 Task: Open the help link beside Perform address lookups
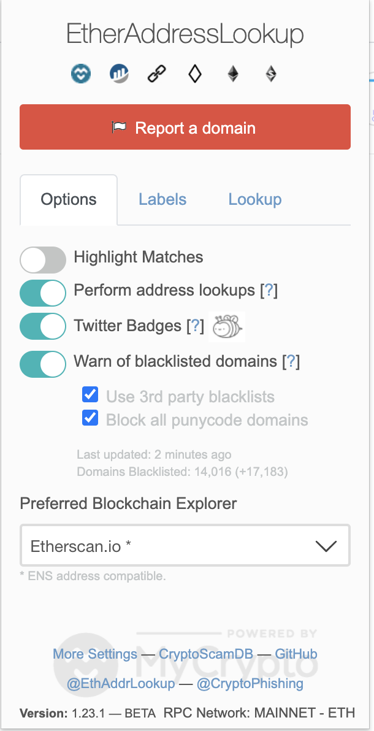click(269, 291)
